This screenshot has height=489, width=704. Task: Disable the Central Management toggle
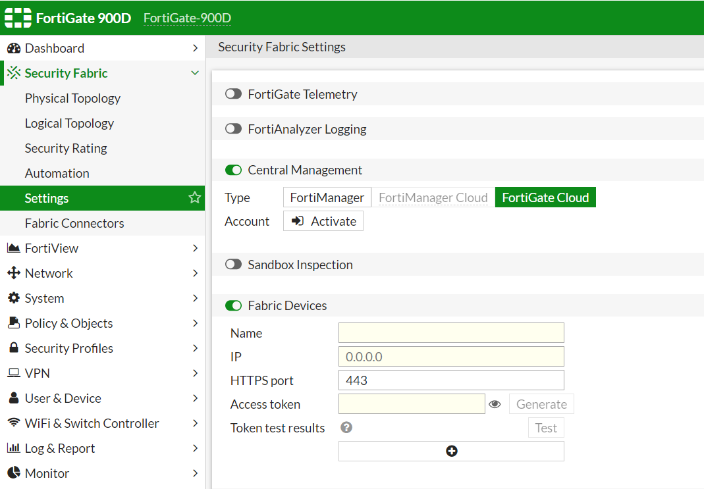point(233,170)
